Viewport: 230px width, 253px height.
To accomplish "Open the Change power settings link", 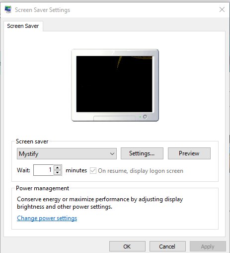I will click(47, 218).
